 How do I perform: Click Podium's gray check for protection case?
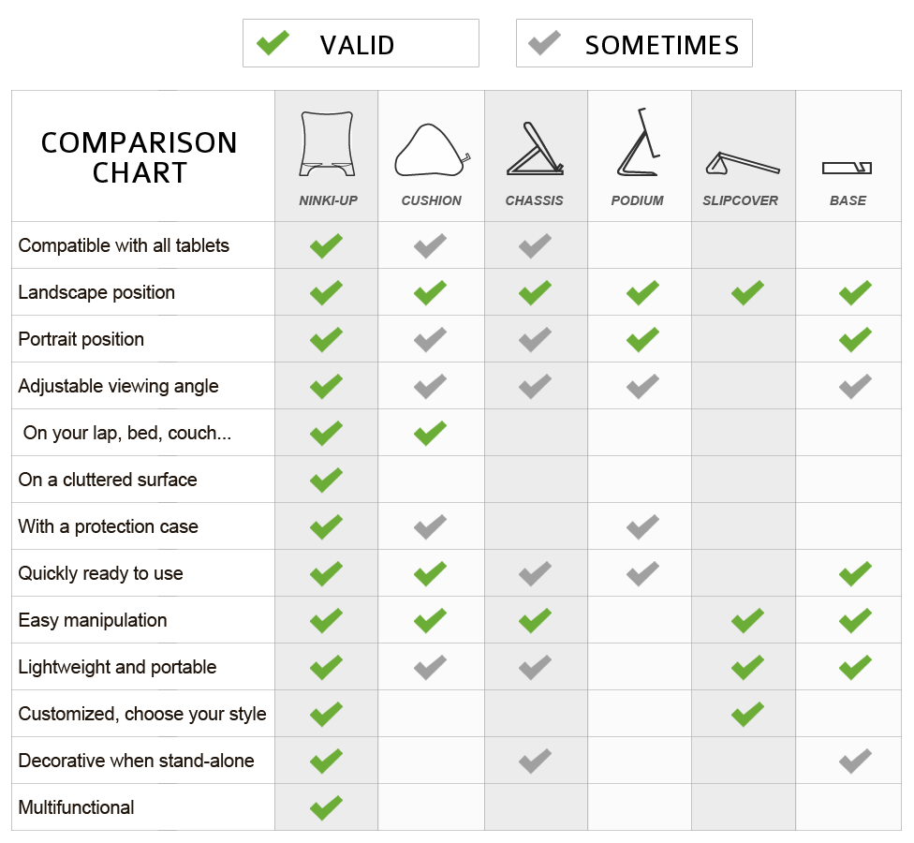pyautogui.click(x=642, y=526)
